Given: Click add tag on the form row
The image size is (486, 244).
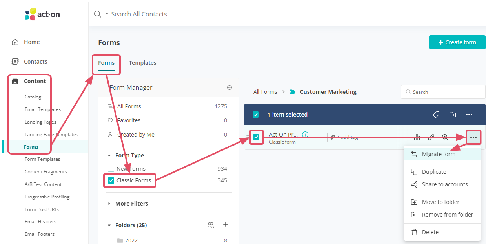Looking at the screenshot, I should click(344, 137).
